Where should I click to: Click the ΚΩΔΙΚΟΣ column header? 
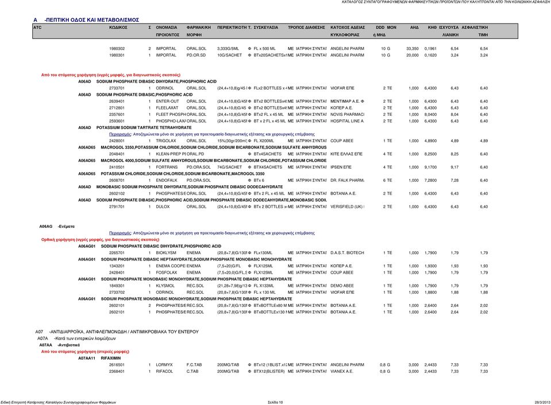[x=118, y=28]
